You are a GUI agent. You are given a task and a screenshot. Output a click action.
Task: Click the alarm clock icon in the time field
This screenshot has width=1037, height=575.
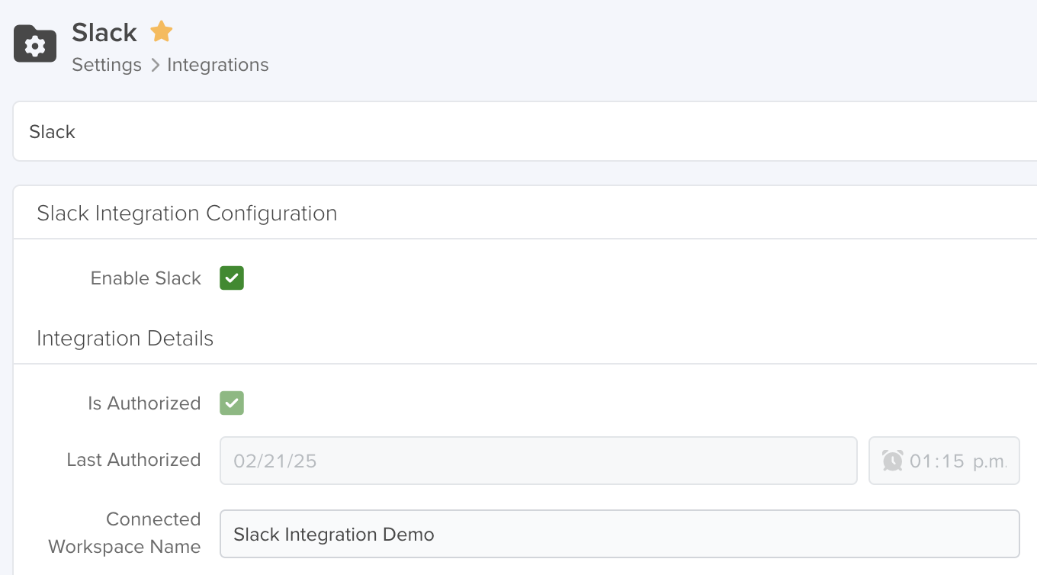pos(892,460)
